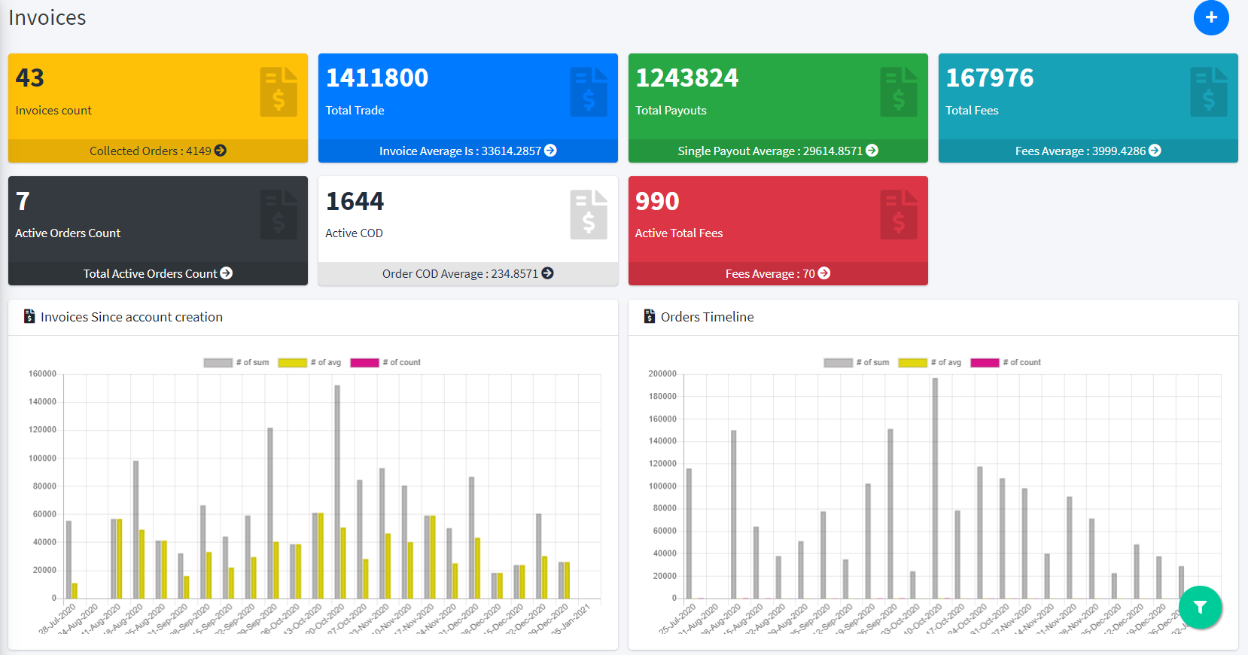1248x655 pixels.
Task: Click invoice icon in Active Total Fees card
Action: tap(899, 215)
